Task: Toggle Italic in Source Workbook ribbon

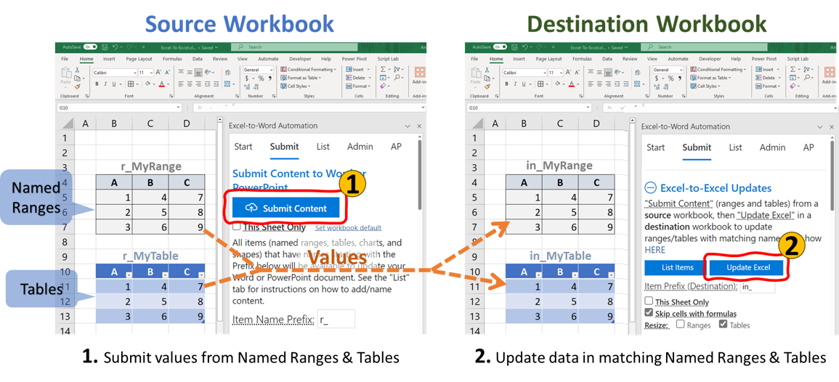Action: pos(105,84)
